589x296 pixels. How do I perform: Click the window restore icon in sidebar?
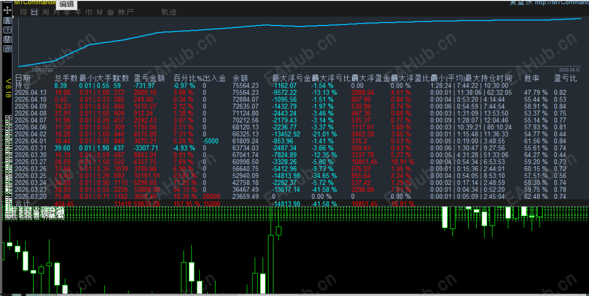pyautogui.click(x=7, y=49)
